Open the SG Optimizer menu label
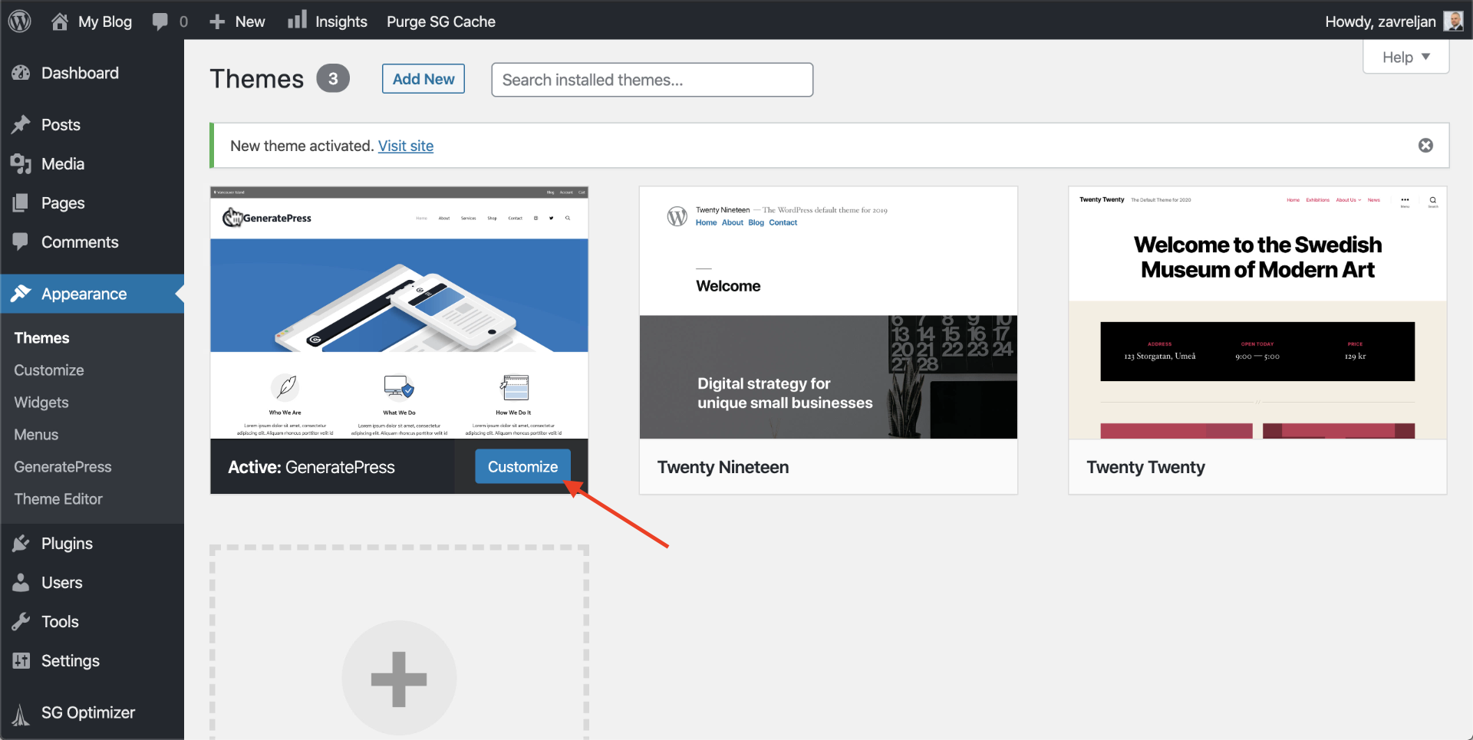This screenshot has width=1473, height=740. [x=88, y=712]
